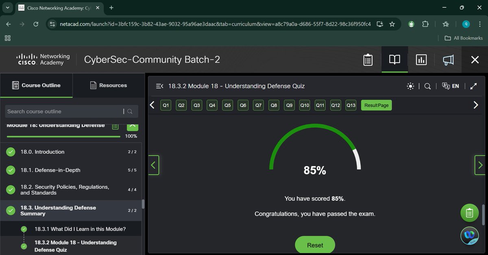Image resolution: width=488 pixels, height=255 pixels.
Task: Jump to question Q13
Action: (351, 105)
